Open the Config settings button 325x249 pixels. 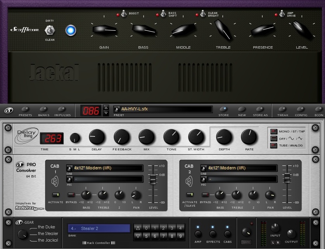click(x=301, y=109)
